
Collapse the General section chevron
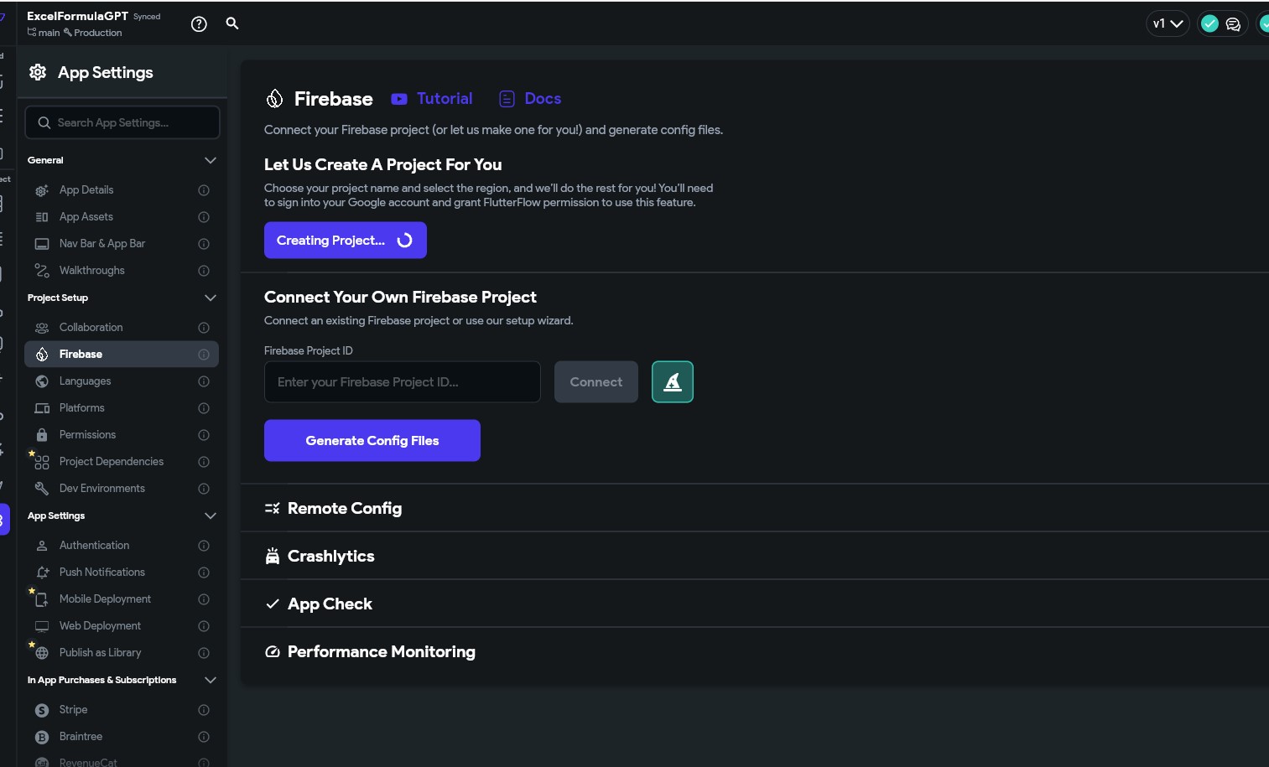[211, 160]
